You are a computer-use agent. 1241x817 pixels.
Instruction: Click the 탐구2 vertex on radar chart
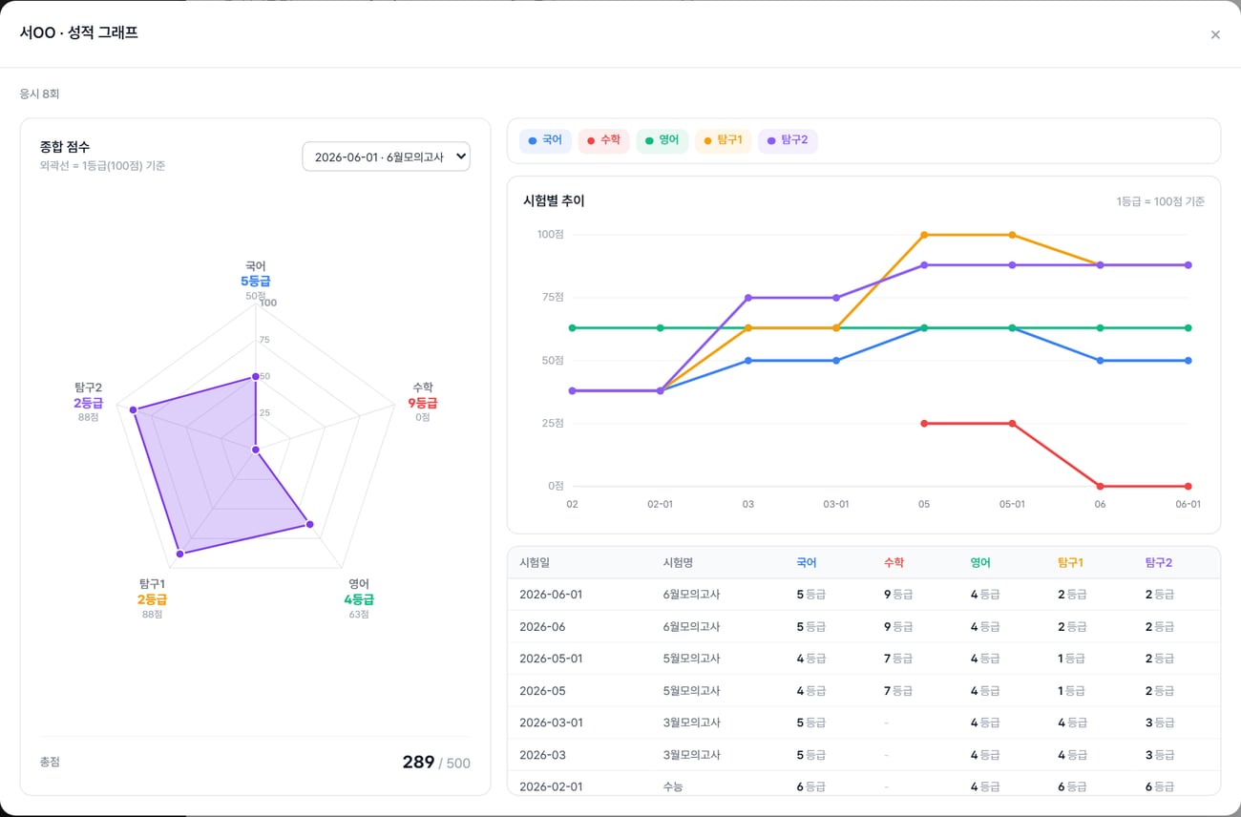[133, 409]
